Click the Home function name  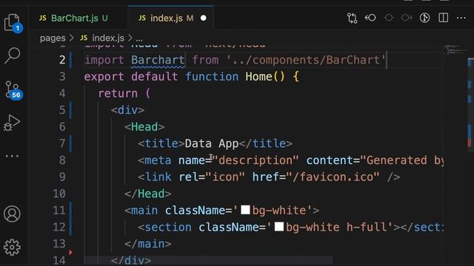(x=258, y=77)
